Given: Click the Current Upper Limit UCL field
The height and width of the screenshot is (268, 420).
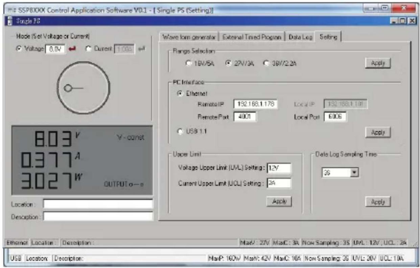Looking at the screenshot, I should click(279, 183).
